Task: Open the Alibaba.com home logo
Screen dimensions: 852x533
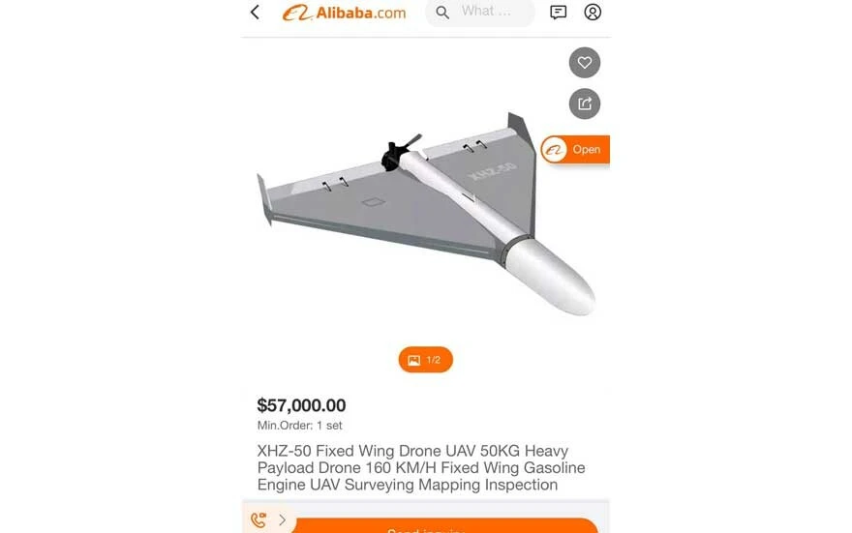Action: [x=344, y=13]
